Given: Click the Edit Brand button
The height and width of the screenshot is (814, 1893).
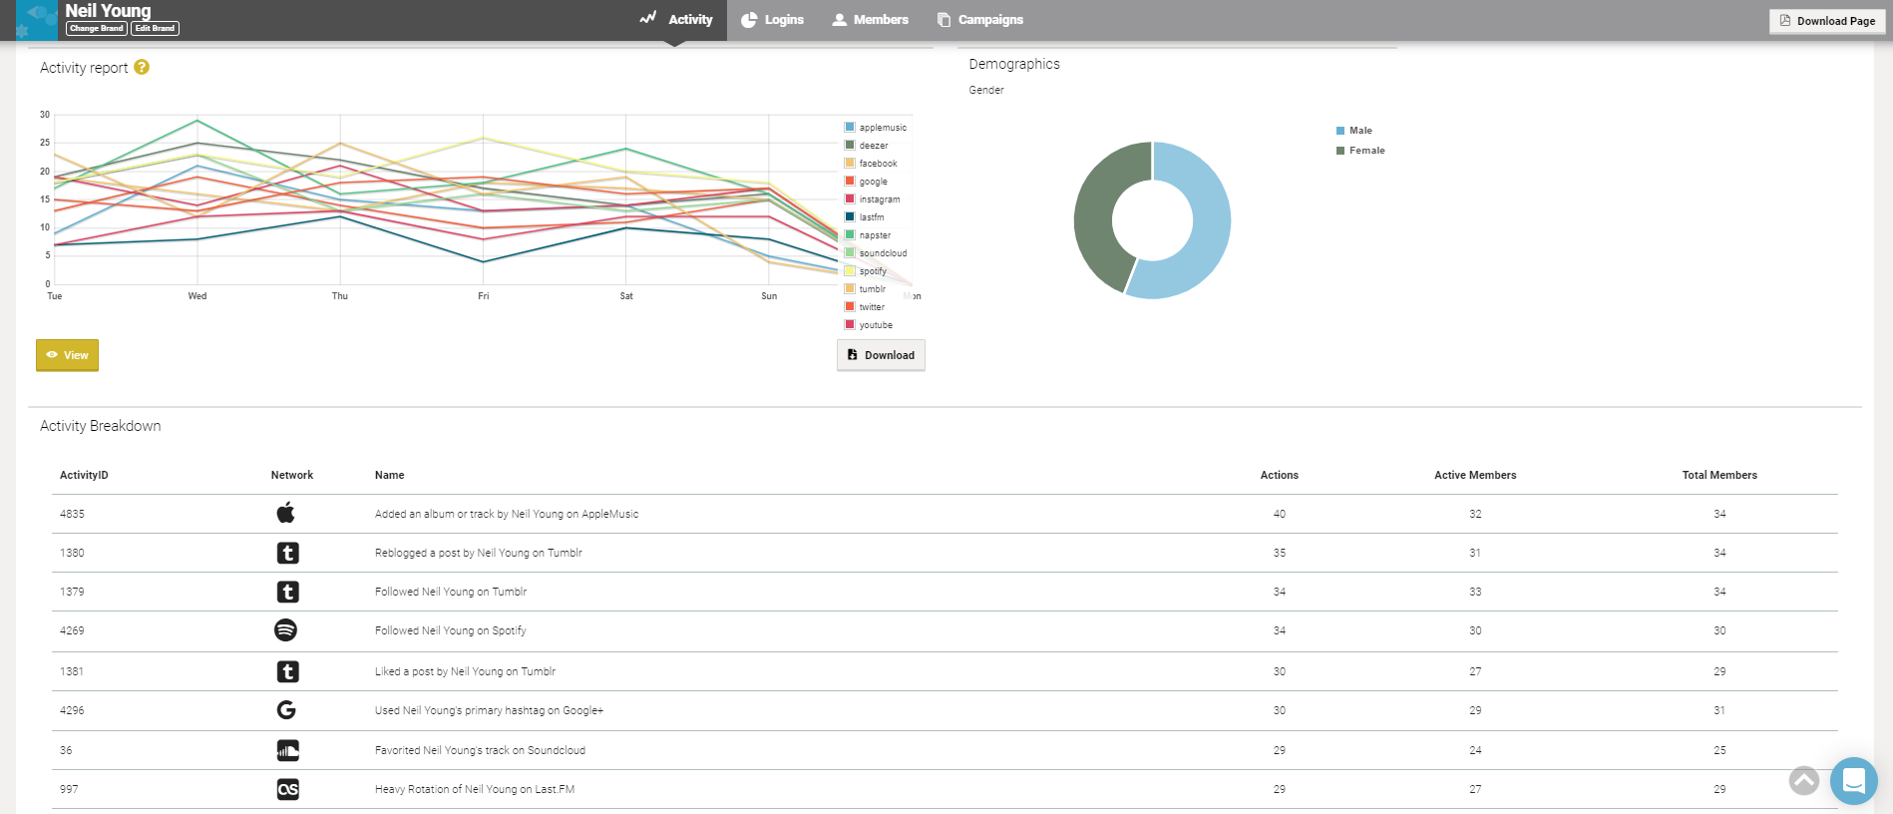Looking at the screenshot, I should tap(155, 29).
